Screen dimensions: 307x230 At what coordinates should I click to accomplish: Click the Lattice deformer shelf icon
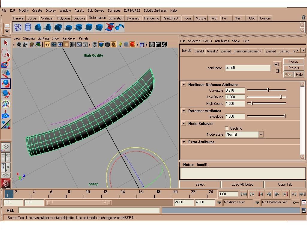18,28
